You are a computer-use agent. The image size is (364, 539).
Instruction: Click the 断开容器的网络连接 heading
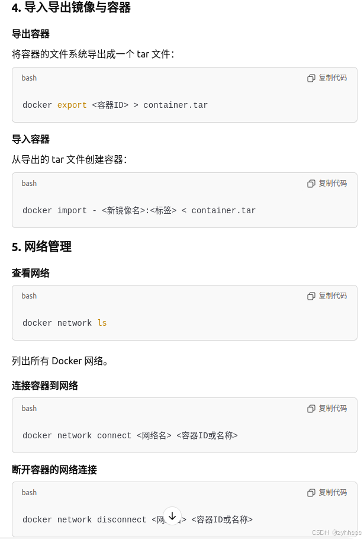pyautogui.click(x=54, y=470)
